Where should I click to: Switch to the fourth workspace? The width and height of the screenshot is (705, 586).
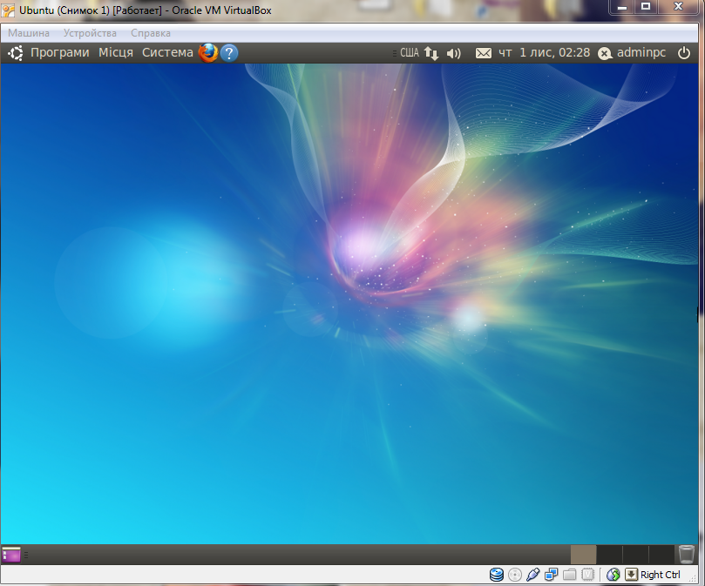661,555
